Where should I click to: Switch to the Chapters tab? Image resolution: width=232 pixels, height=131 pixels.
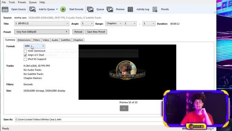(x=78, y=40)
